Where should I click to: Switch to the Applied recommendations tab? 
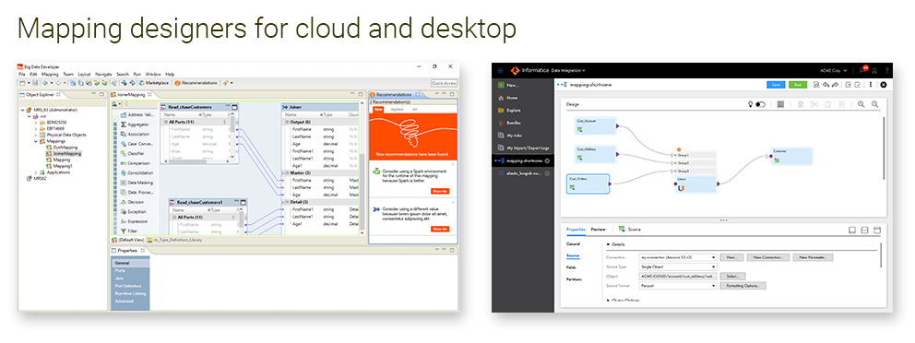tap(396, 109)
